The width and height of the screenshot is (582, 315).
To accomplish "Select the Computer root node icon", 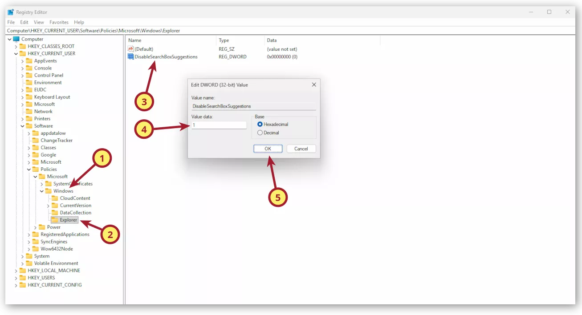I will pos(16,39).
